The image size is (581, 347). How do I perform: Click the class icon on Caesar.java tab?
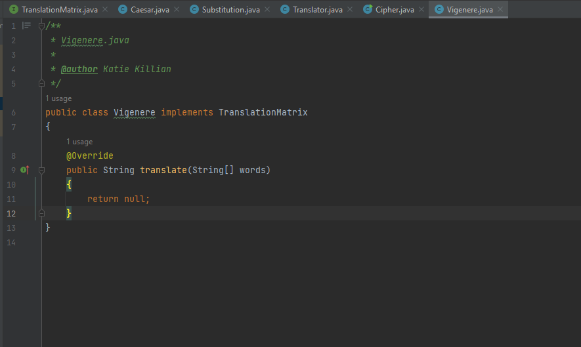tap(123, 9)
